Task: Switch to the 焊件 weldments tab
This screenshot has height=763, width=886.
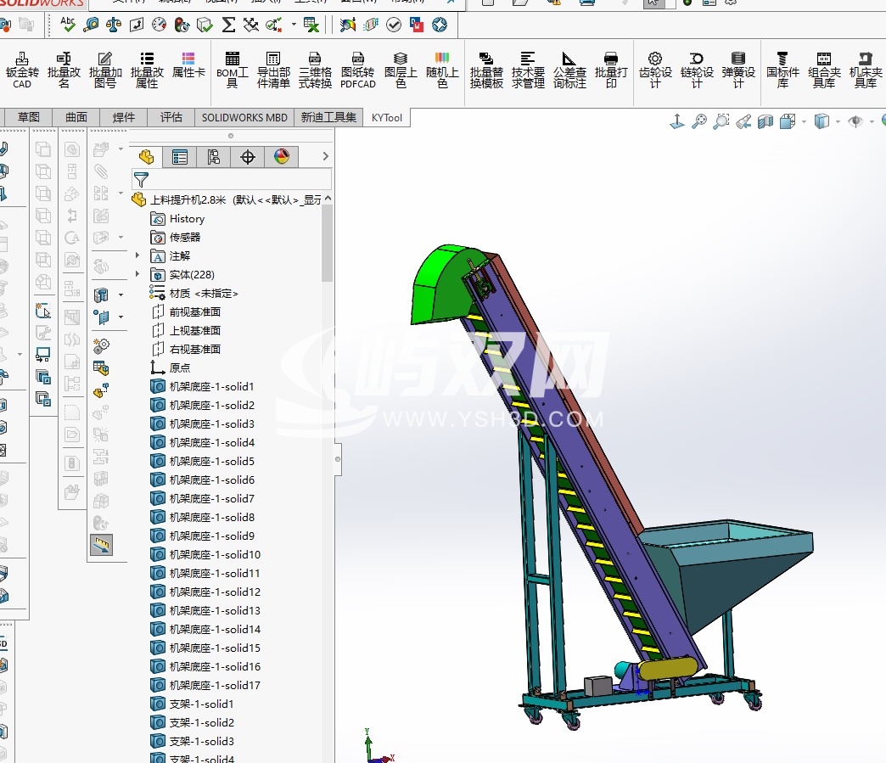Action: 124,117
